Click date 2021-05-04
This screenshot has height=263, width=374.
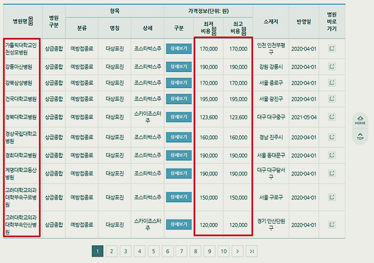(x=304, y=117)
